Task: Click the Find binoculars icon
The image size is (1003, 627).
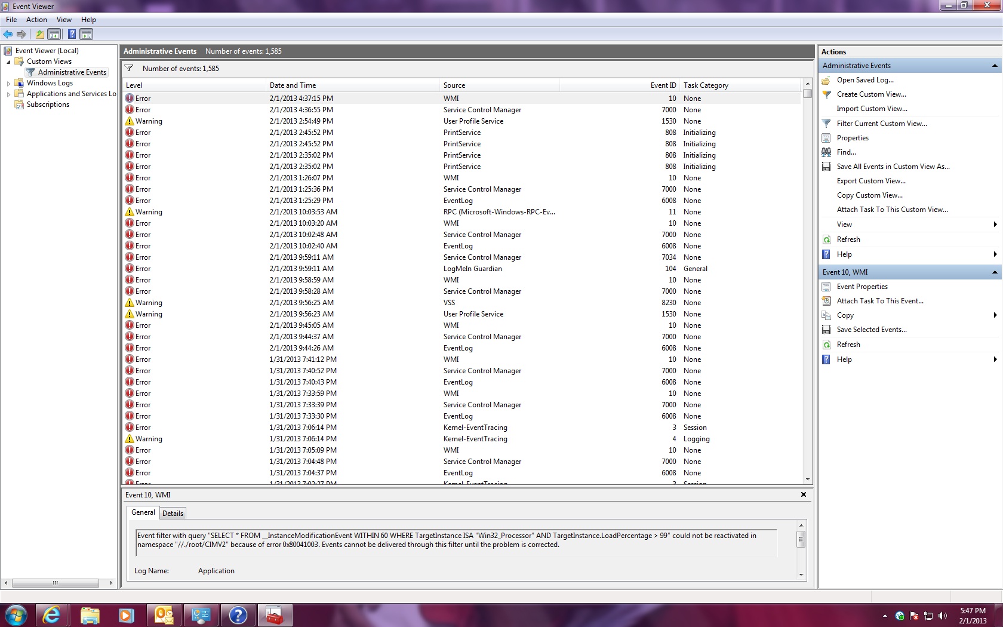Action: (x=826, y=152)
